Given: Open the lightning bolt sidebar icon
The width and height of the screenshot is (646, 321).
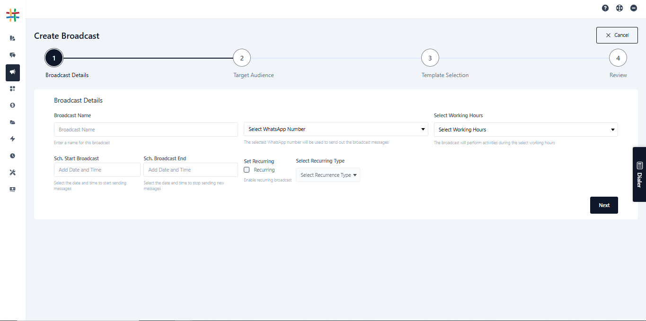Looking at the screenshot, I should click(x=13, y=139).
